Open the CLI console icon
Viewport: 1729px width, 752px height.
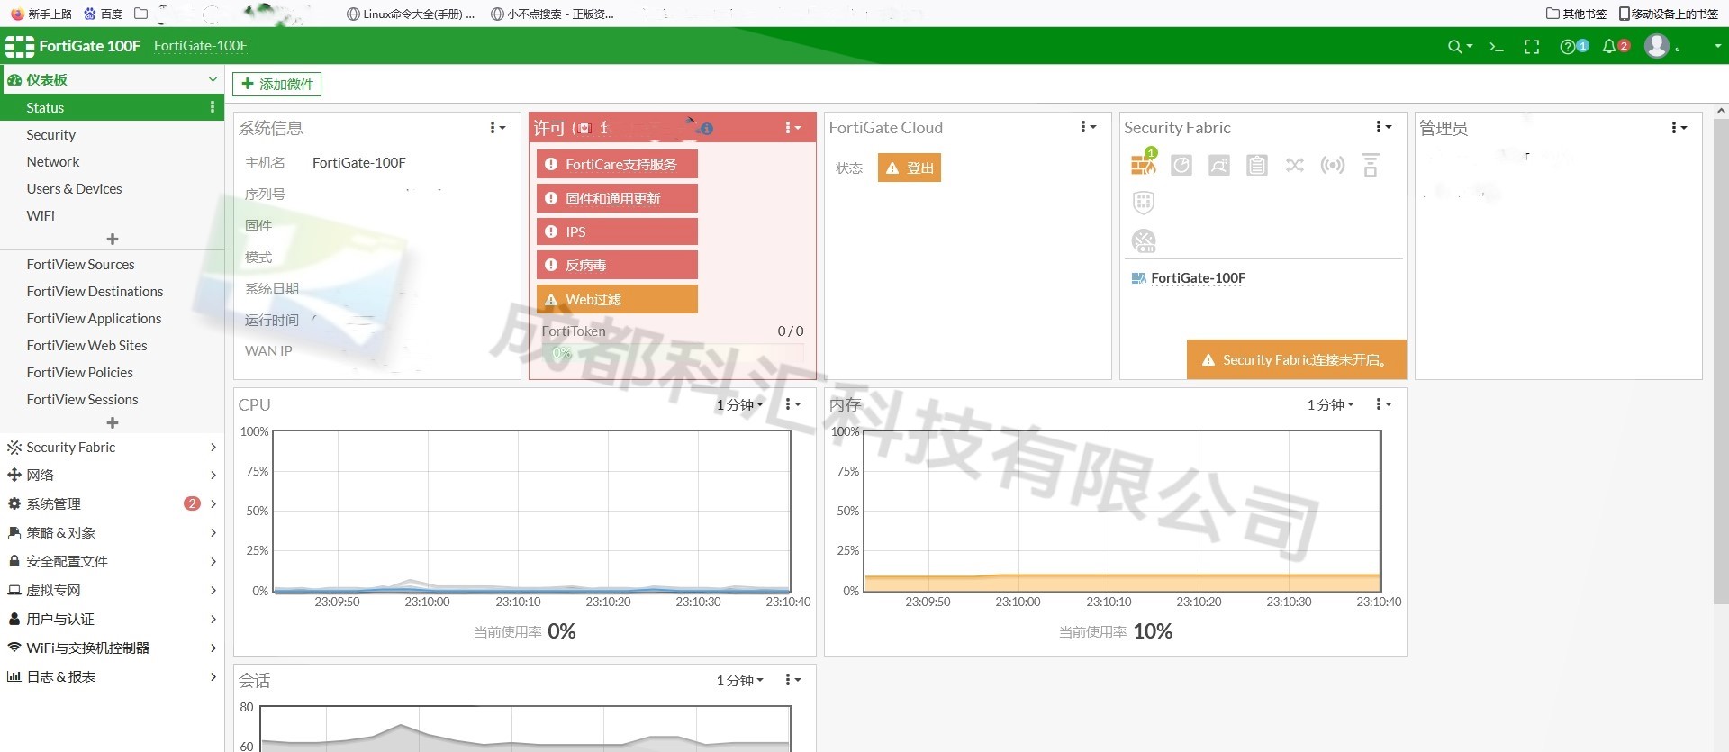click(x=1497, y=47)
